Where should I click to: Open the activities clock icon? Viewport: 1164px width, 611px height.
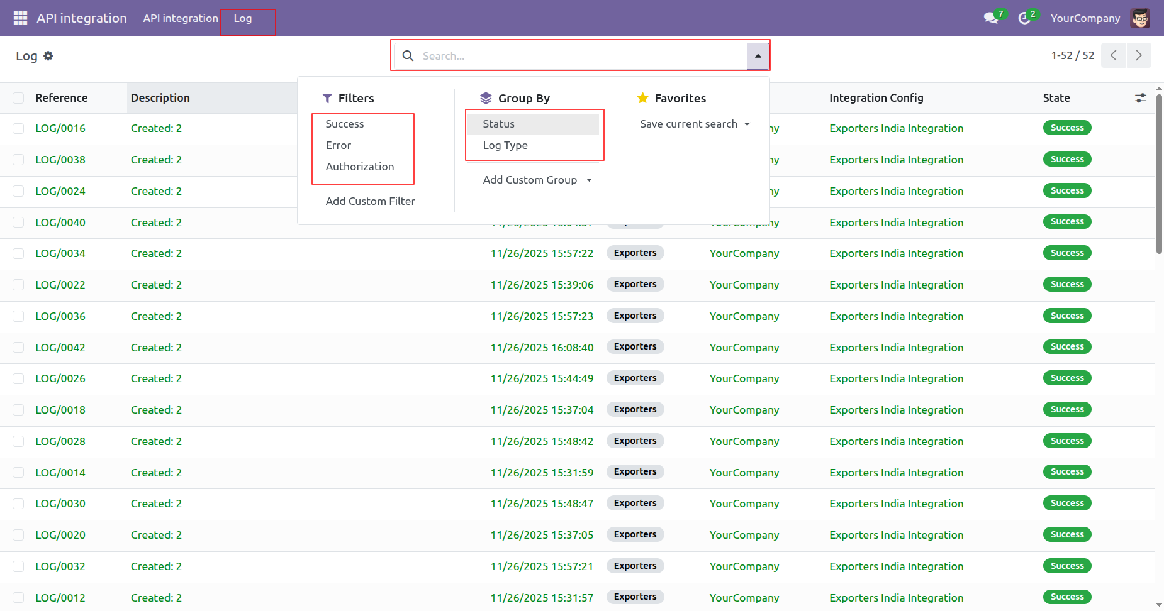point(1024,18)
